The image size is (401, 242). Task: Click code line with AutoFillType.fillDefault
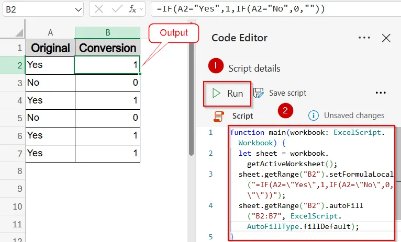(303, 227)
